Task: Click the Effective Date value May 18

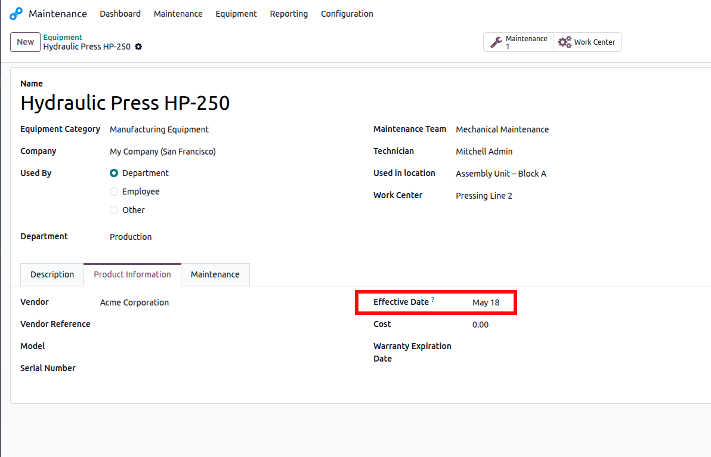Action: coord(486,302)
